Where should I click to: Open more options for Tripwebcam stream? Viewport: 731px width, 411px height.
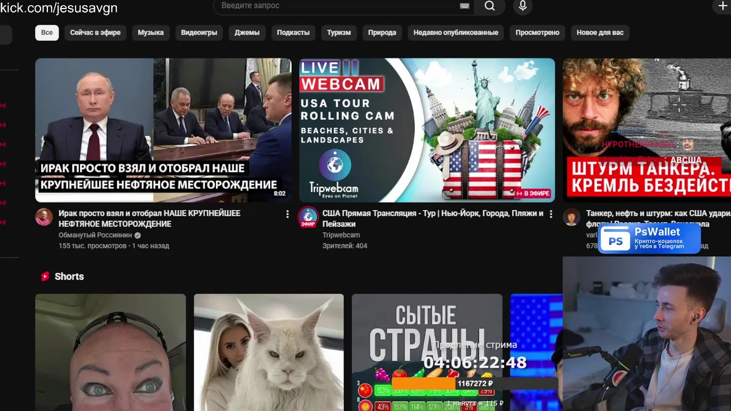coord(551,214)
